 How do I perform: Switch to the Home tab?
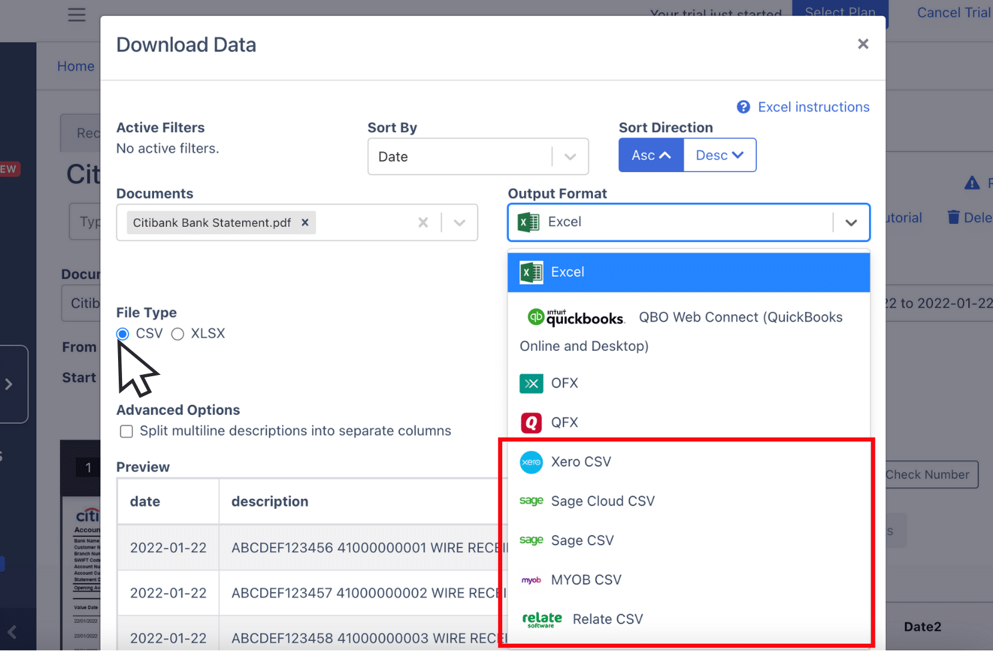[x=75, y=66]
